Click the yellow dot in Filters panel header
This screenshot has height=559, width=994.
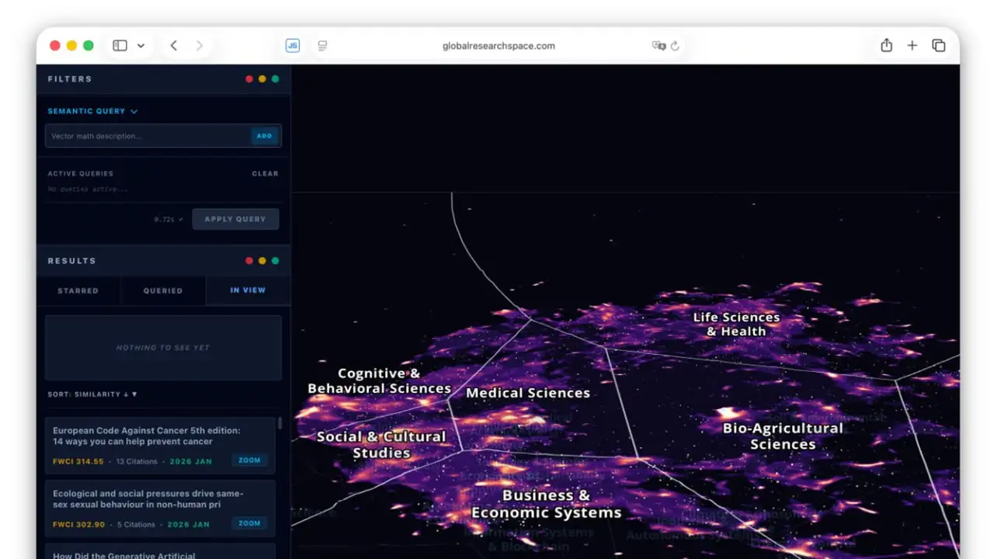coord(262,79)
